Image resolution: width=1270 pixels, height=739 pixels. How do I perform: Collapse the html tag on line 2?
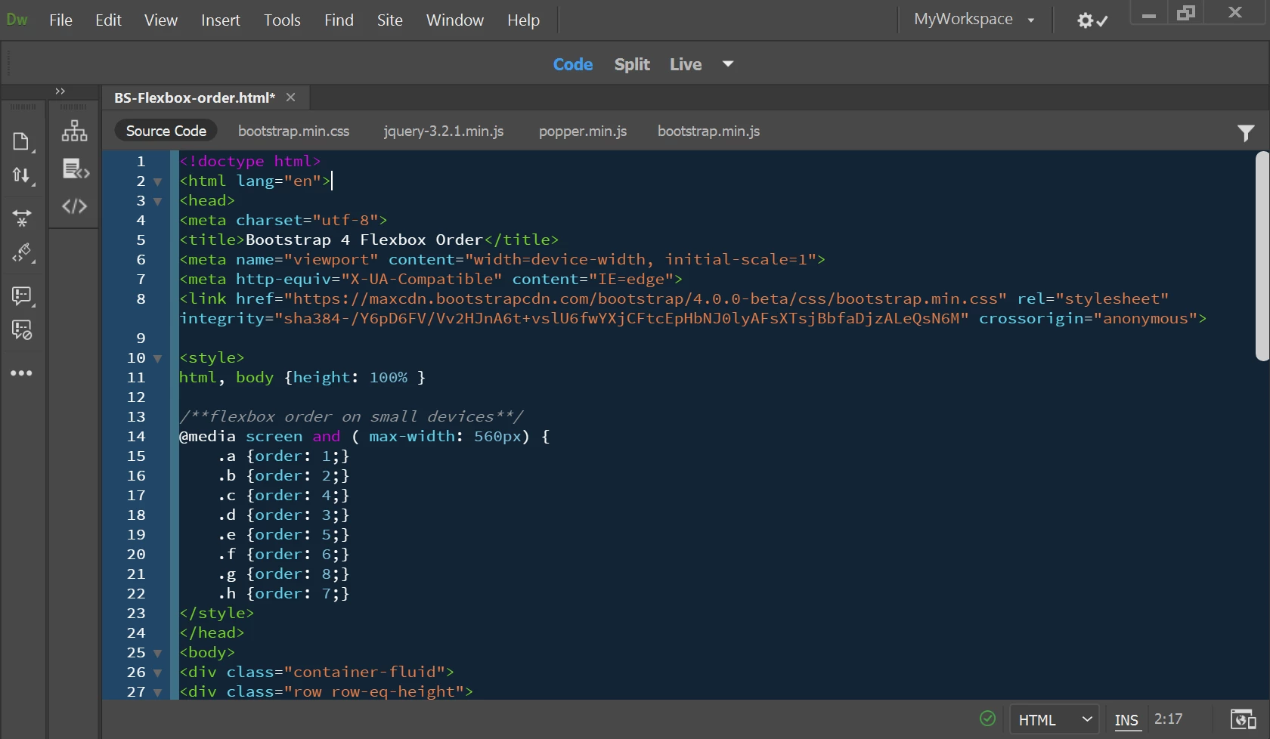coord(157,182)
